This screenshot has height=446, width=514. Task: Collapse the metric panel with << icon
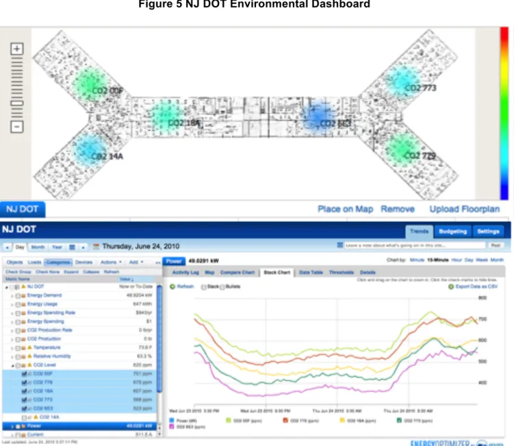[x=157, y=262]
